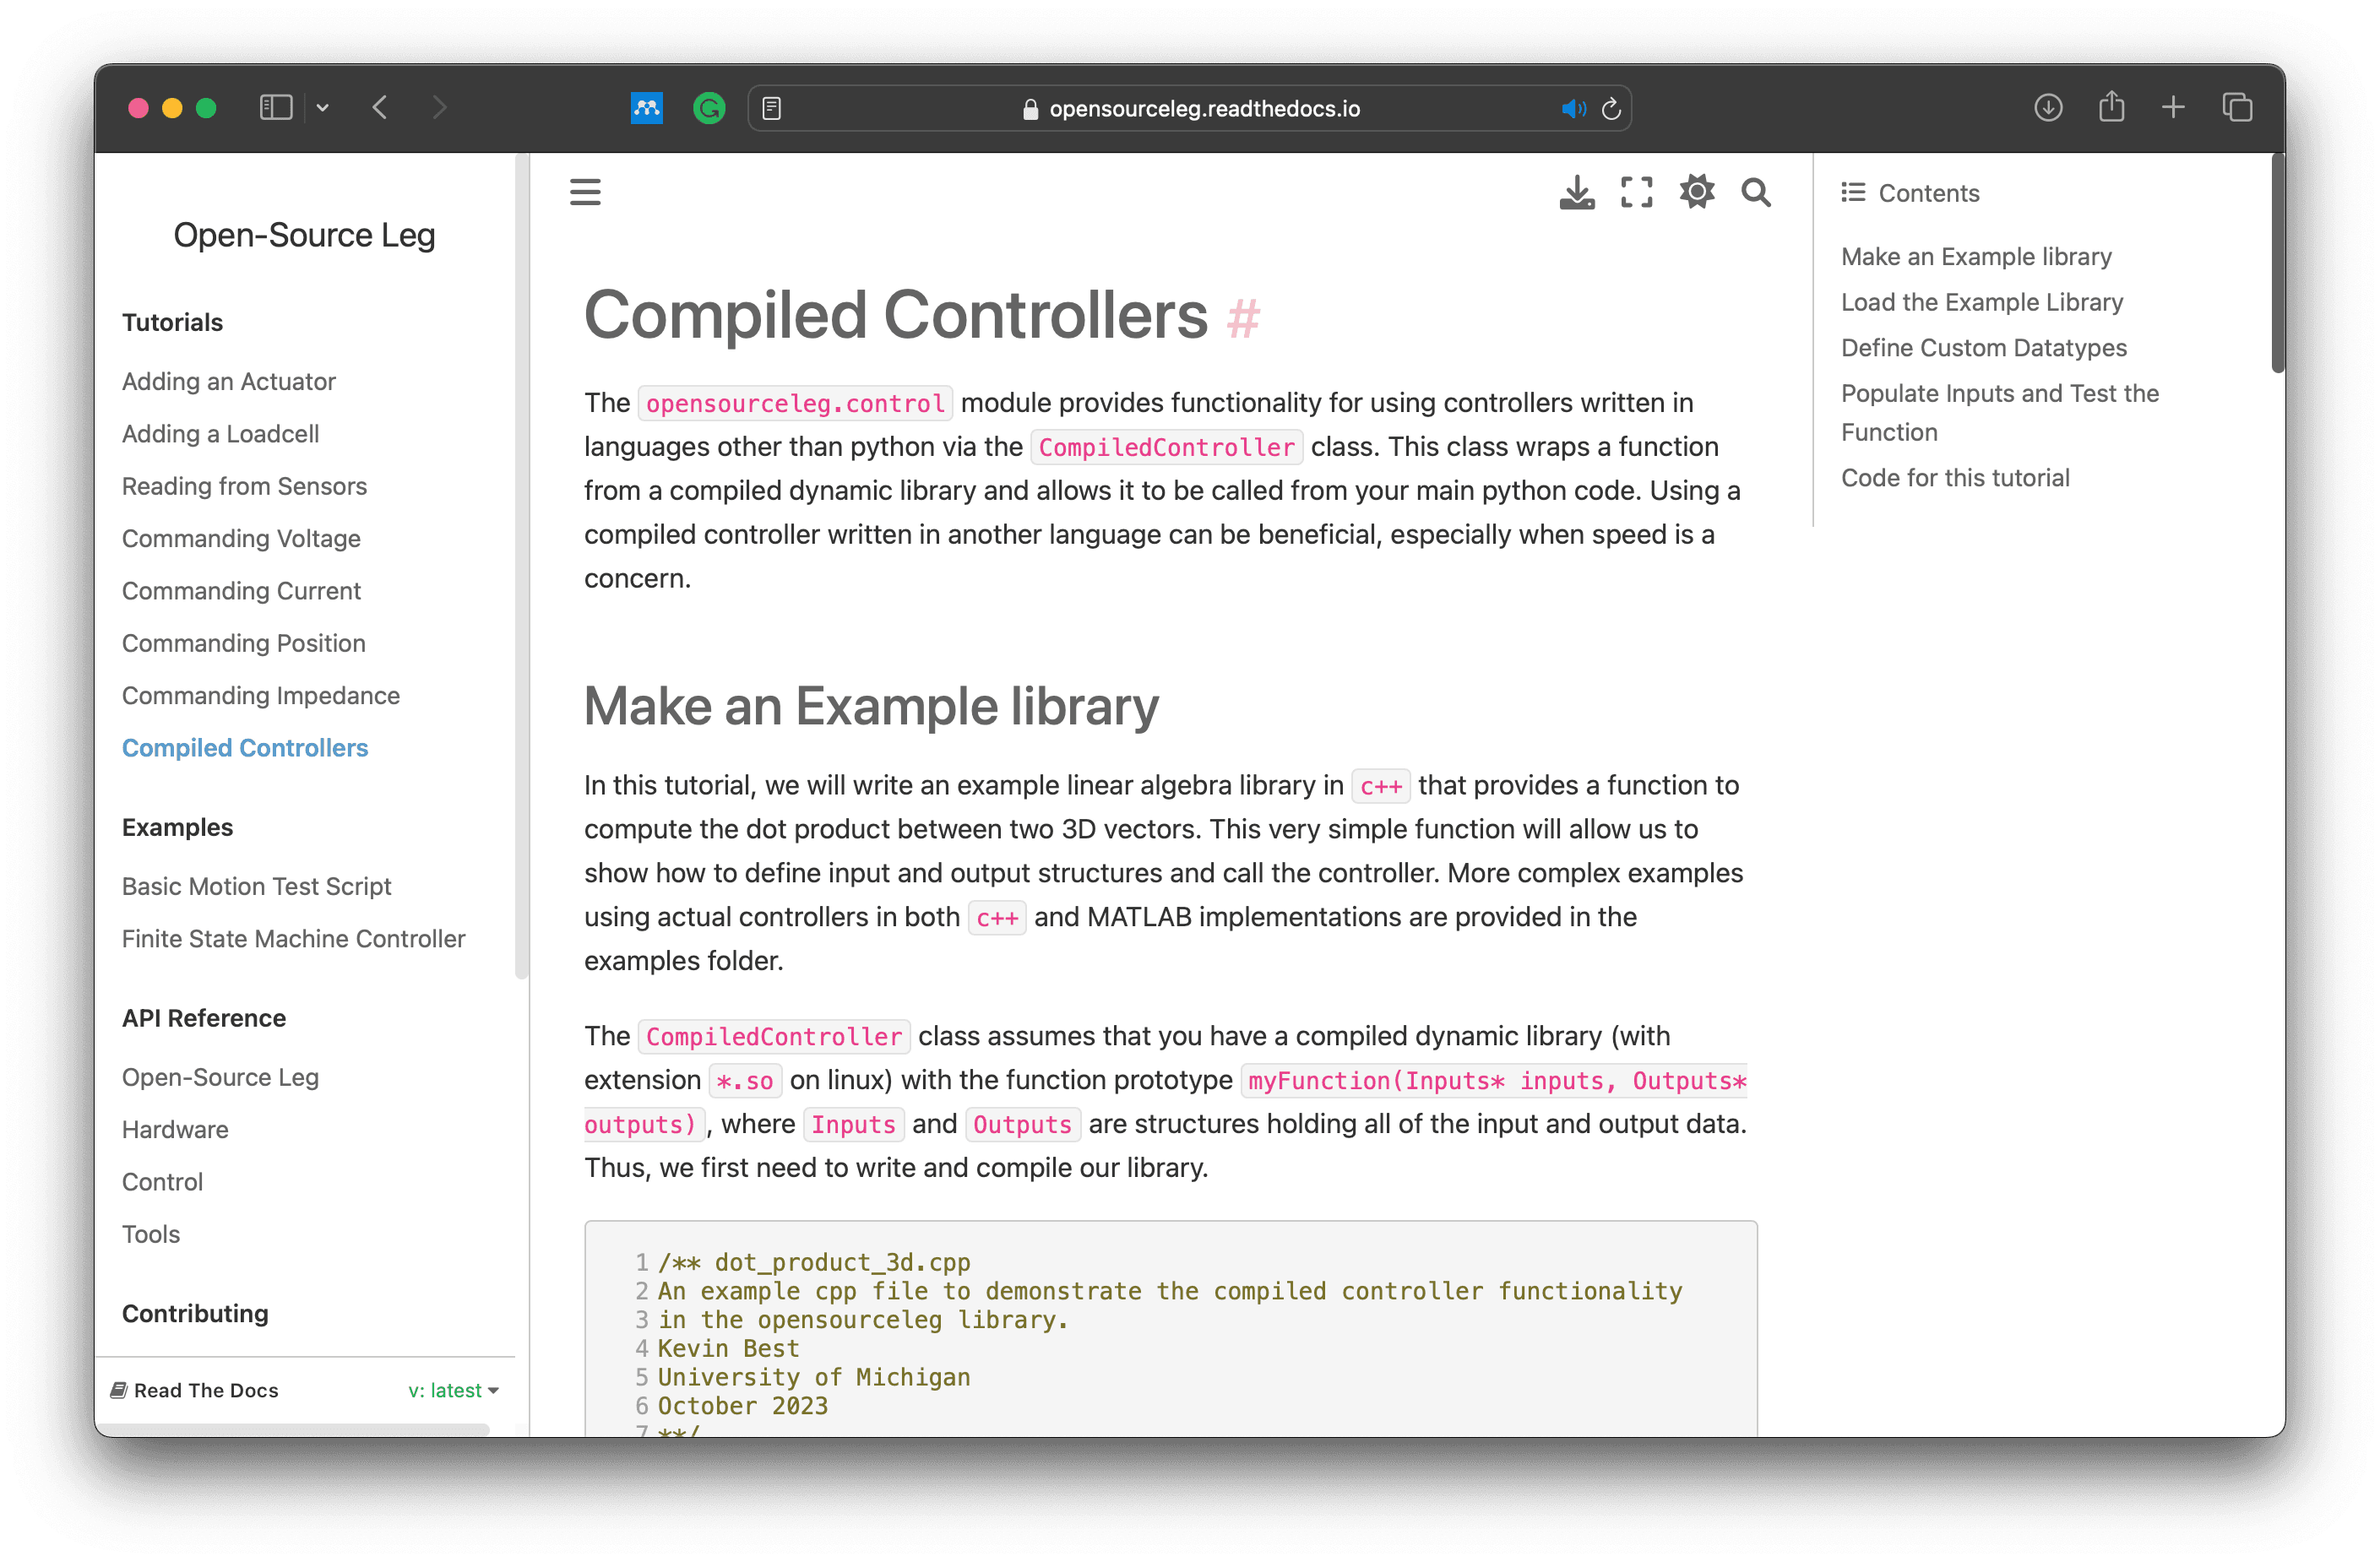Image resolution: width=2380 pixels, height=1562 pixels.
Task: Open the Share menu
Action: pos(2111,106)
